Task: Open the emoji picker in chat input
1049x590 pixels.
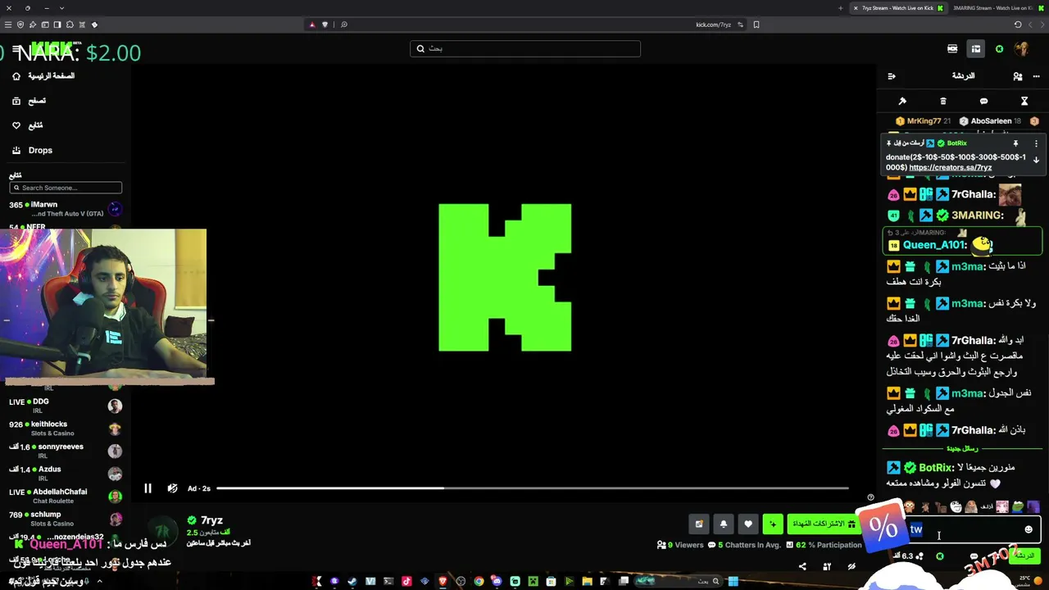Action: [x=1029, y=529]
